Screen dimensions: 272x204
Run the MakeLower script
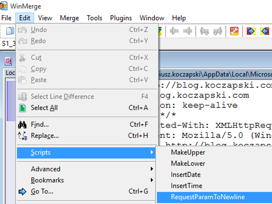[x=214, y=163]
